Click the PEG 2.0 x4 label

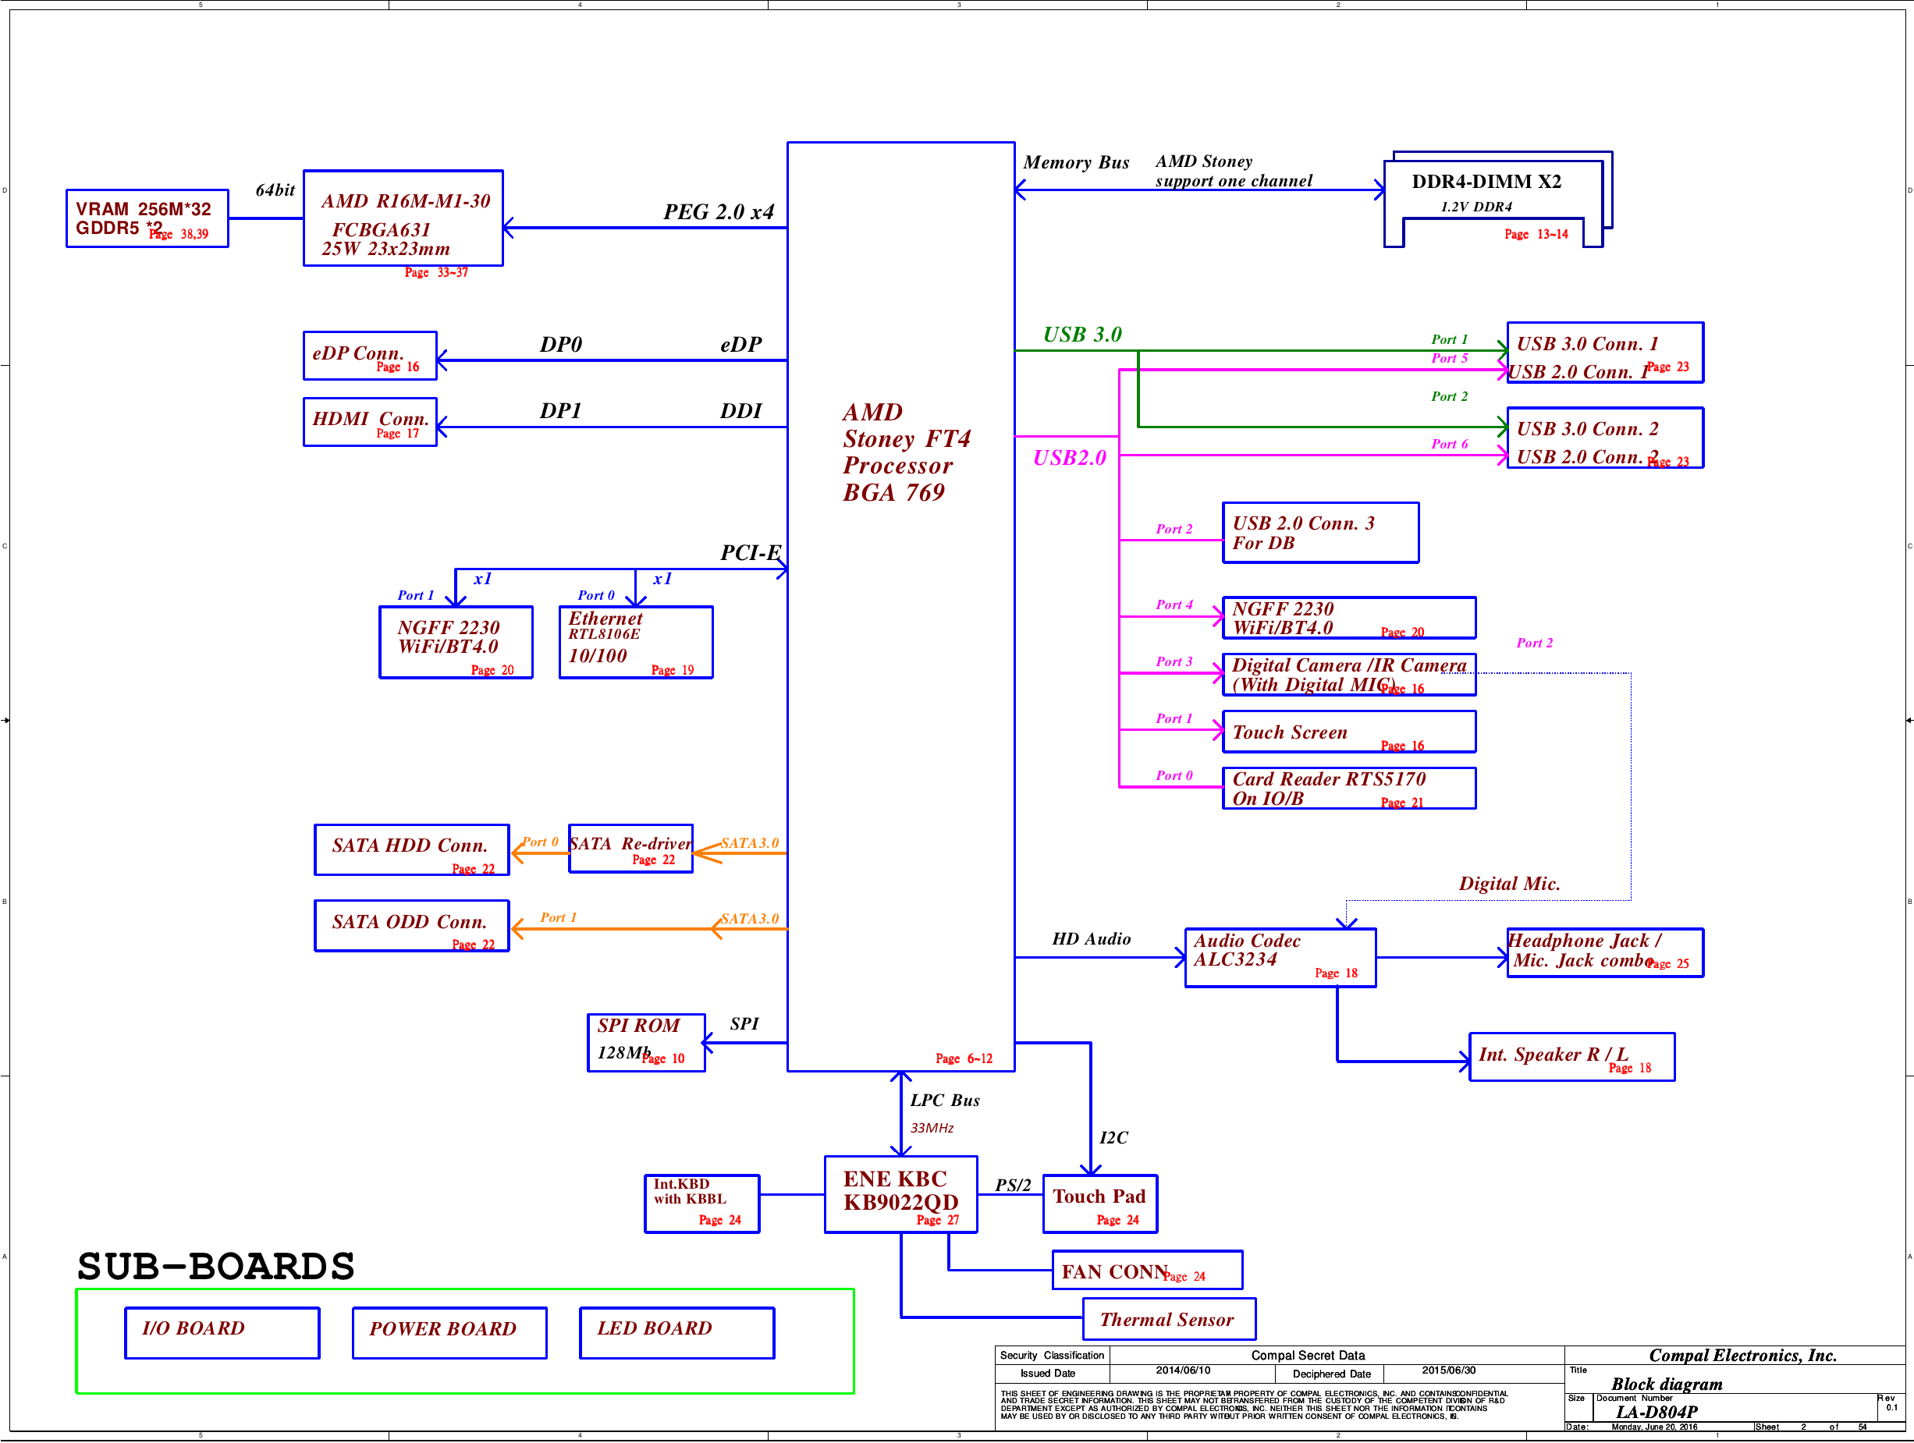718,211
